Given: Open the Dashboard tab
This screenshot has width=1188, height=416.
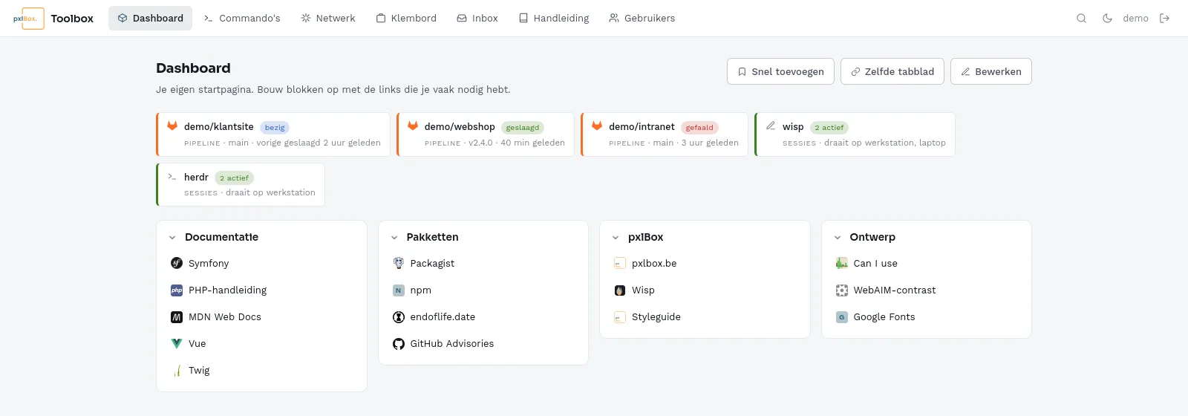Looking at the screenshot, I should (150, 19).
